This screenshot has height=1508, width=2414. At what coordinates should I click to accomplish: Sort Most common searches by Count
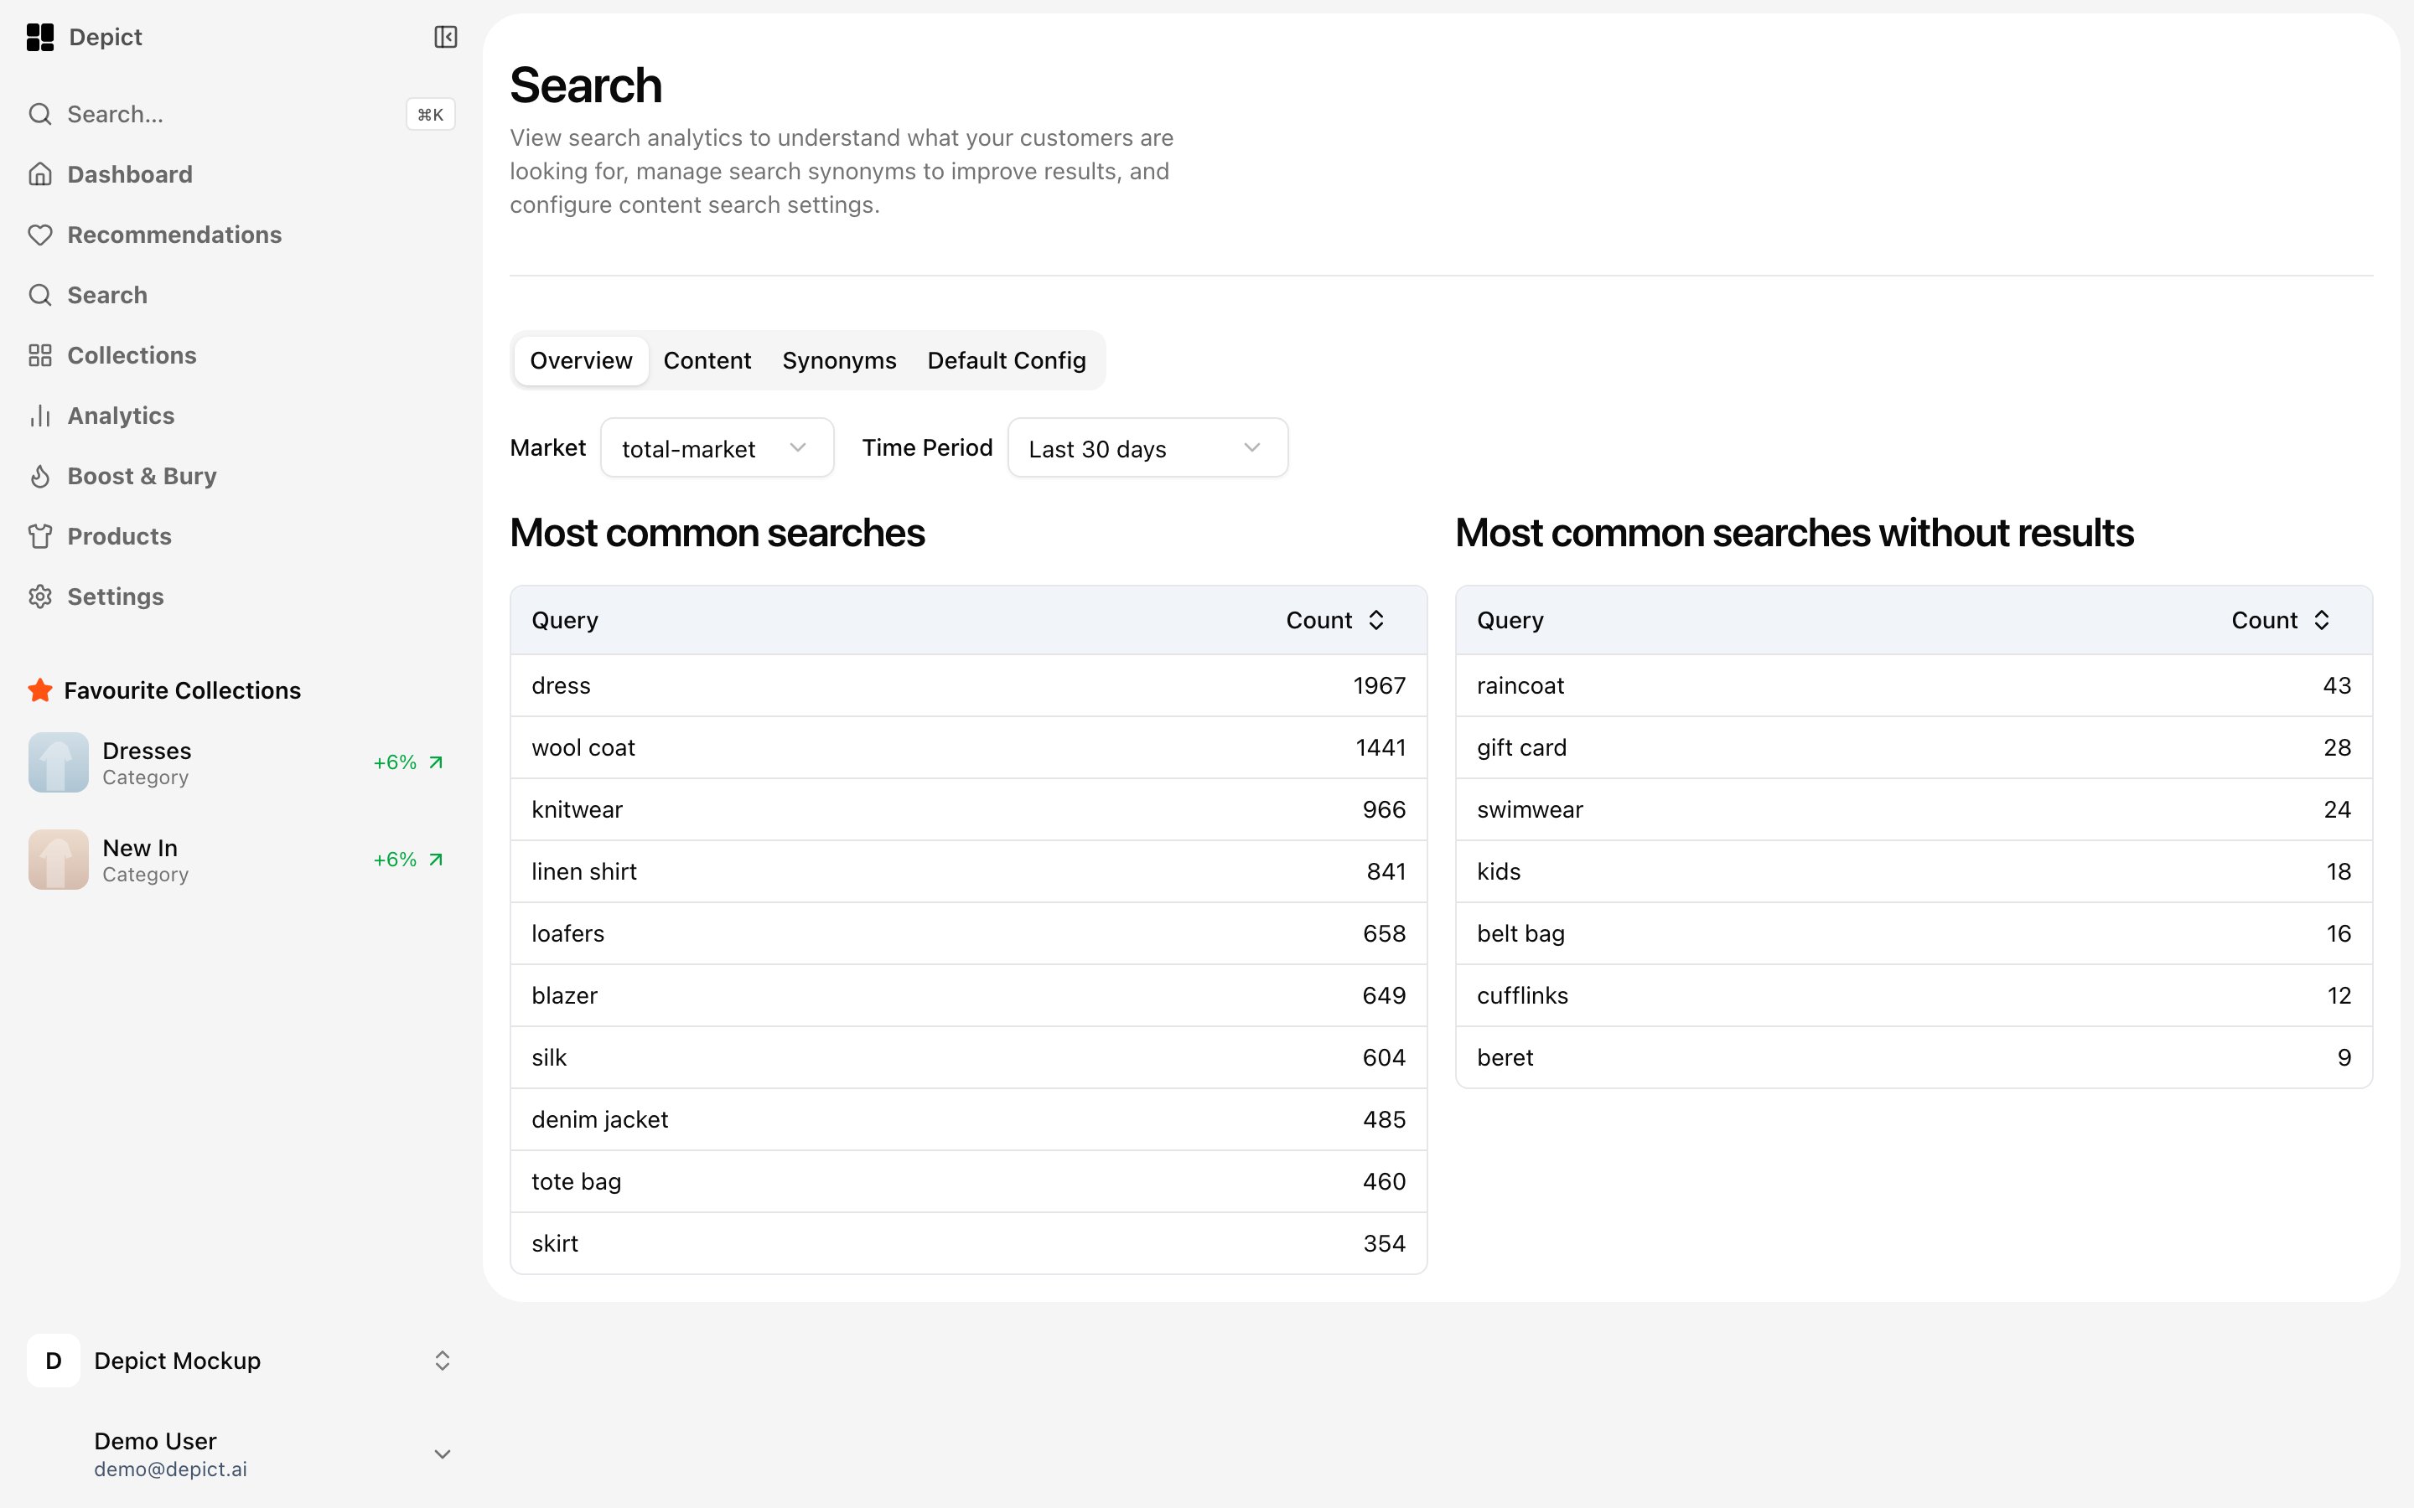pos(1334,620)
